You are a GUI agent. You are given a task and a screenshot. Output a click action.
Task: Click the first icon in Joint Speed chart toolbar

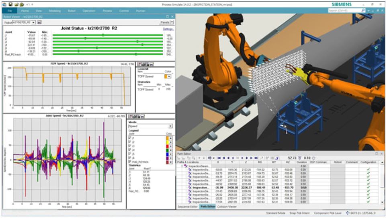pos(131,116)
